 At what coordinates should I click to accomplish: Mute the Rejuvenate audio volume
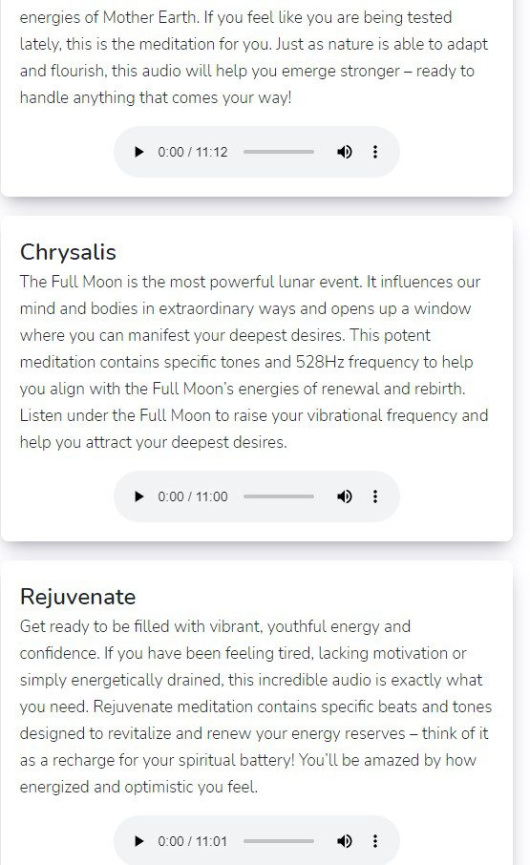tap(345, 841)
